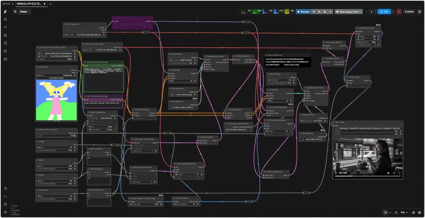Open the Help center icon in sidebar

click(x=5, y=189)
